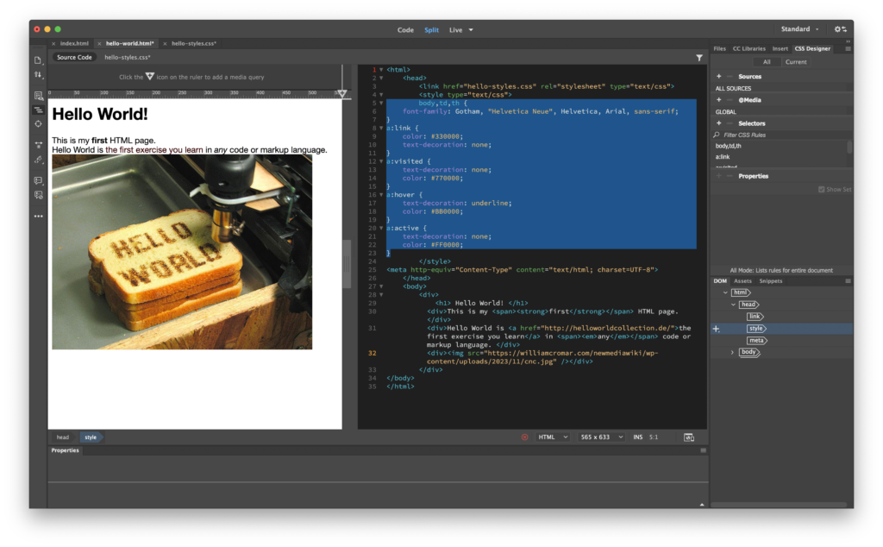
Task: Click the Apply Comment speech bubble icon
Action: coord(38,180)
